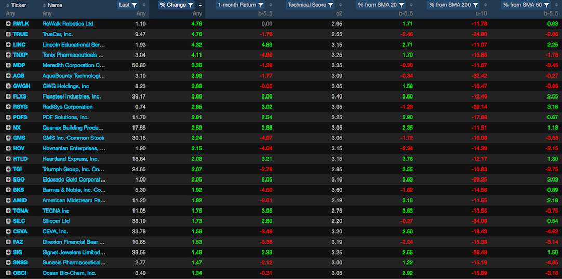Open ReWalk Robotics Ltd company link
This screenshot has width=562, height=279.
click(68, 24)
